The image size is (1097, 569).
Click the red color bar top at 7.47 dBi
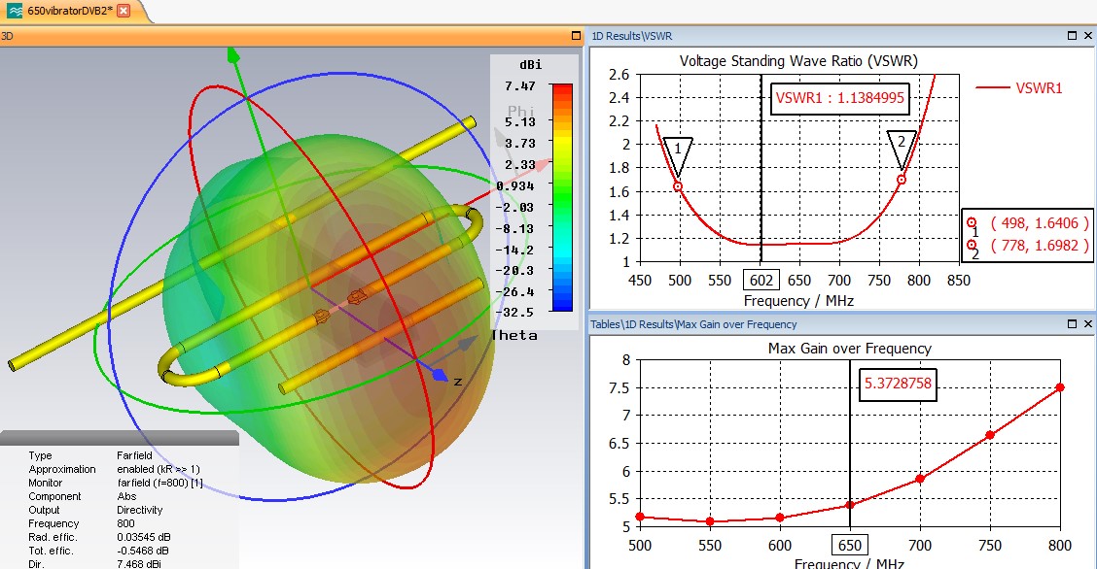click(562, 88)
